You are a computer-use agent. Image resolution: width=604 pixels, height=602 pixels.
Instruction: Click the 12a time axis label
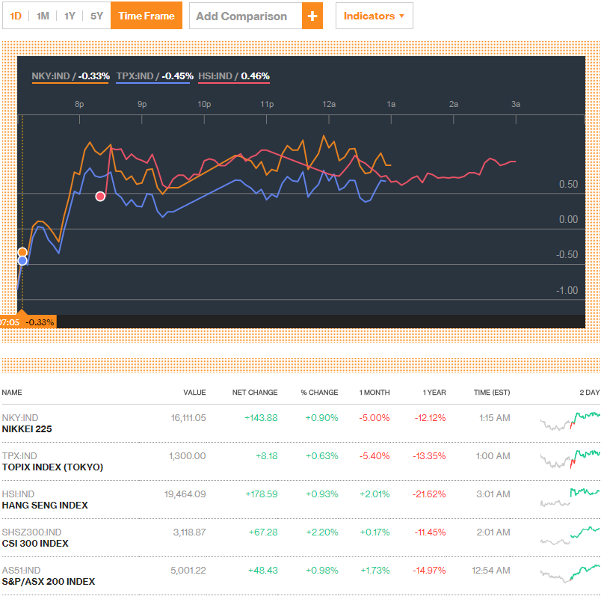329,104
